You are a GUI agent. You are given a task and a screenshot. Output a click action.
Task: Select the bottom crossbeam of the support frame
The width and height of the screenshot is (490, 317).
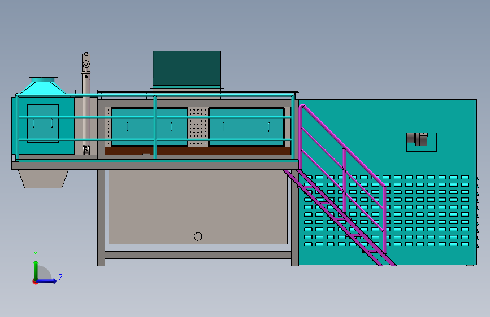click(198, 255)
